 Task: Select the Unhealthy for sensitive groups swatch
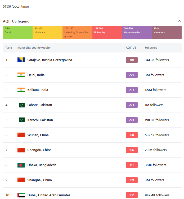[77, 32]
